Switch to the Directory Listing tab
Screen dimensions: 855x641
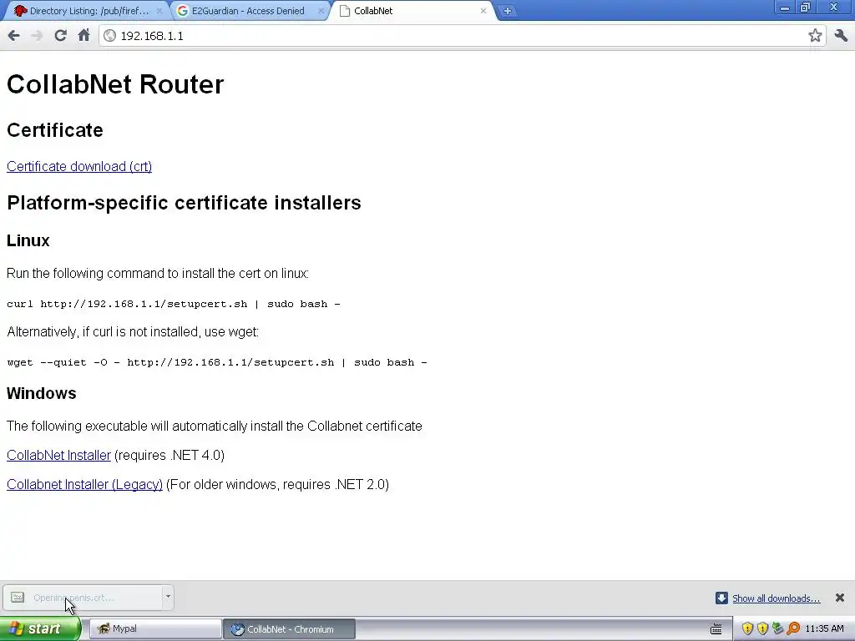(x=87, y=11)
